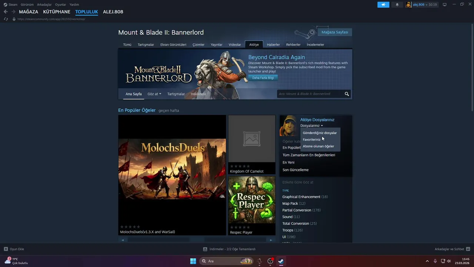Open the ALEJ.808 profile section
Screen dimensions: 474x267
(113, 12)
